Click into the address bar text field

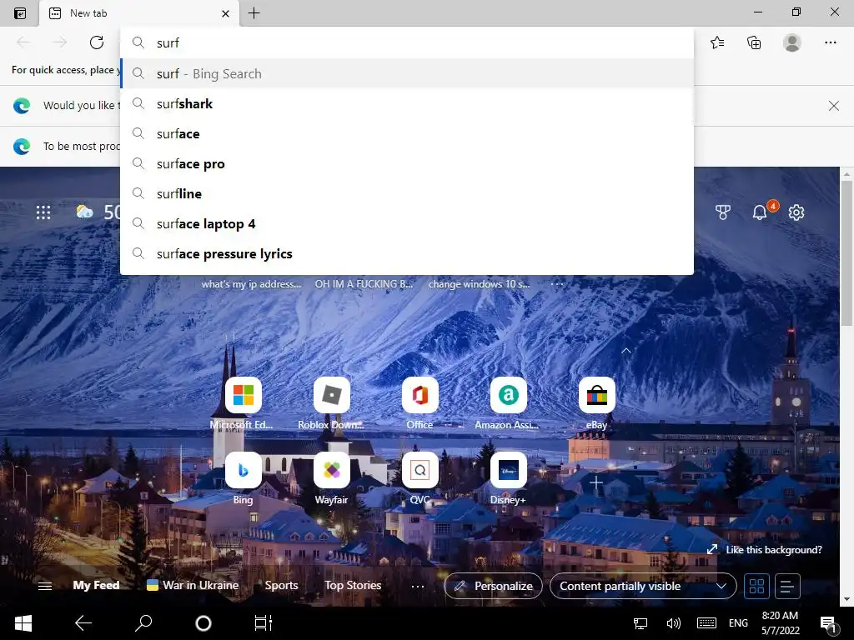(x=407, y=43)
